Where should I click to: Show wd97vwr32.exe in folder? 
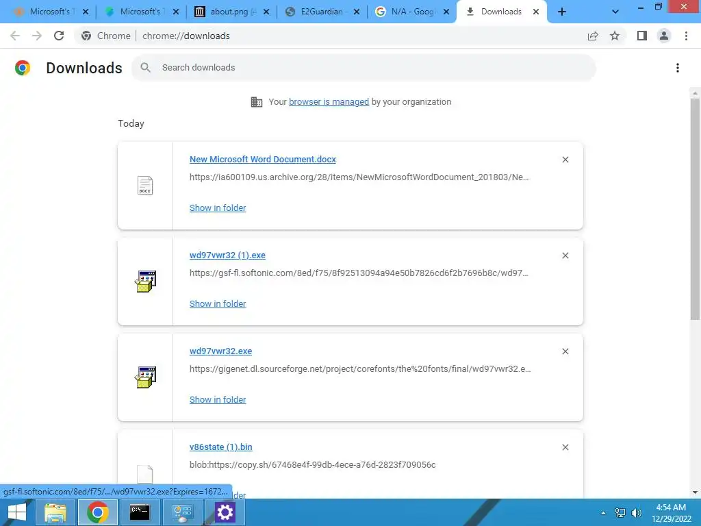click(x=218, y=400)
